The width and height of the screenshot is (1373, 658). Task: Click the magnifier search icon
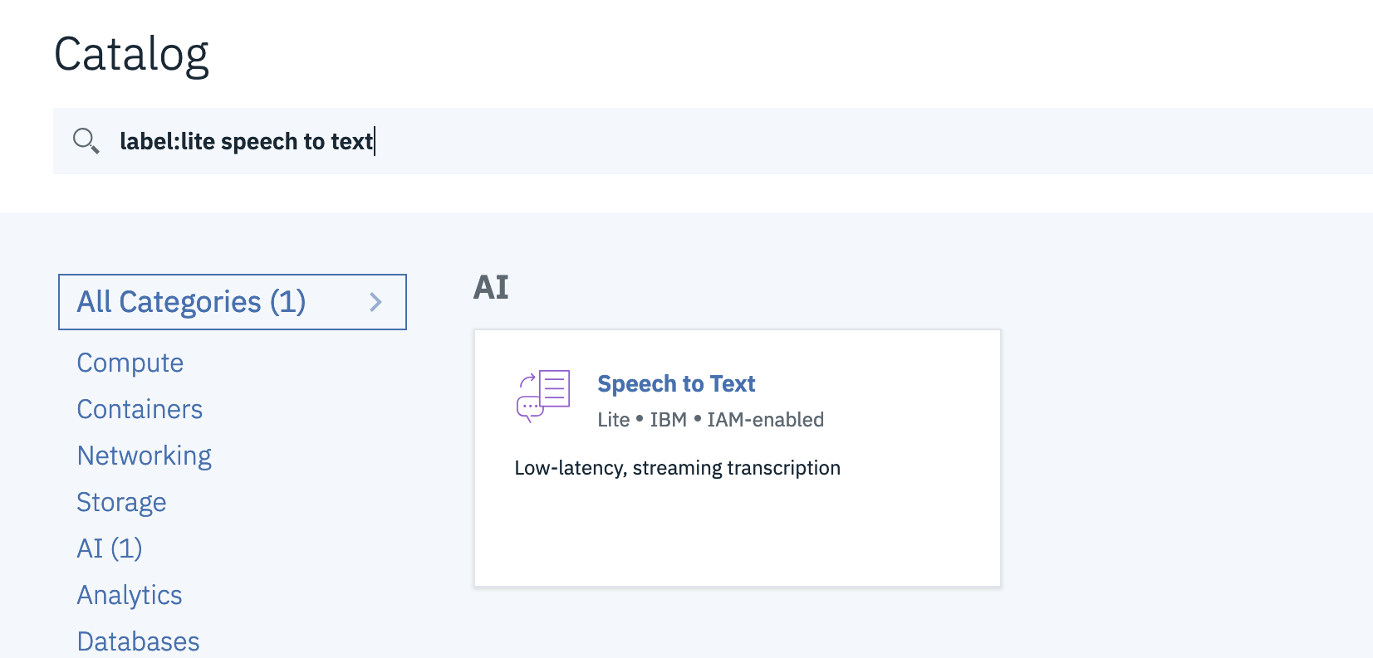(x=86, y=141)
